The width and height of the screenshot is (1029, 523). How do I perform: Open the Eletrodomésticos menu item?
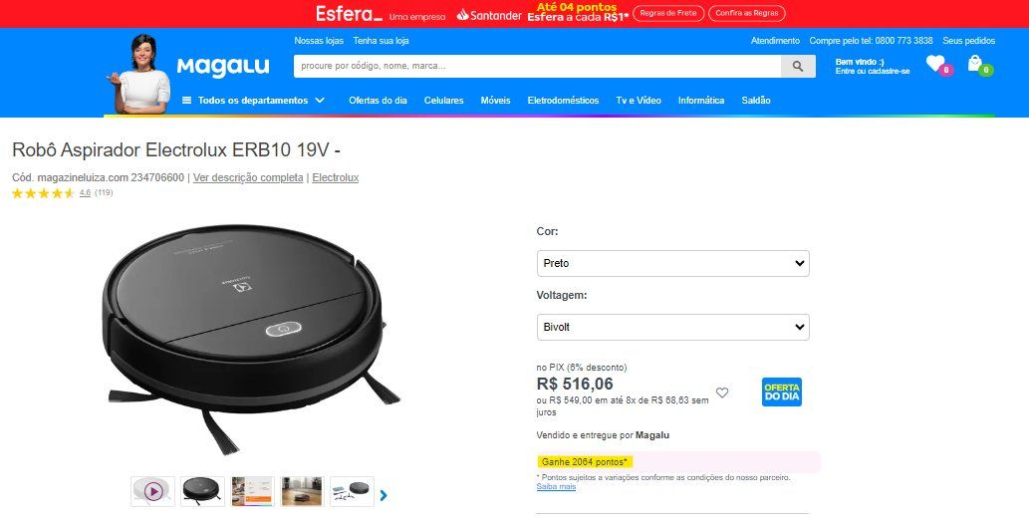click(563, 101)
